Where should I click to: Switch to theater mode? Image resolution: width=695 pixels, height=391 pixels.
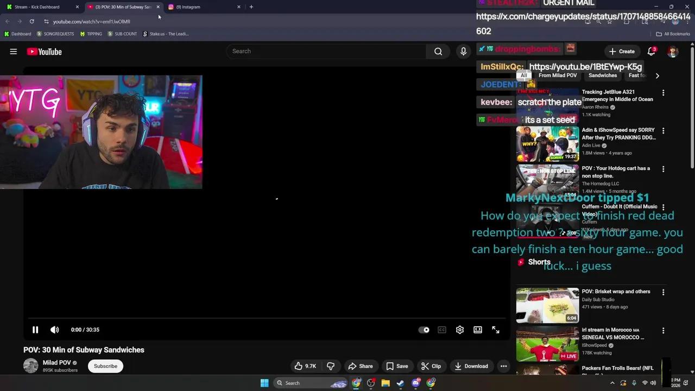coord(478,330)
